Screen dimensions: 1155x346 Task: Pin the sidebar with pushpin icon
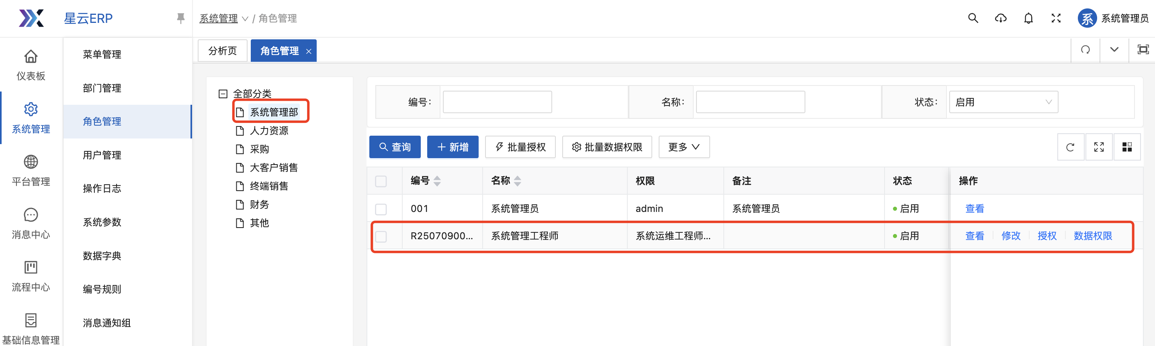[181, 18]
